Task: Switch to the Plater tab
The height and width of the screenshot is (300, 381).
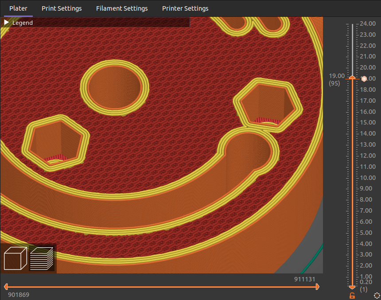Action: (18, 8)
